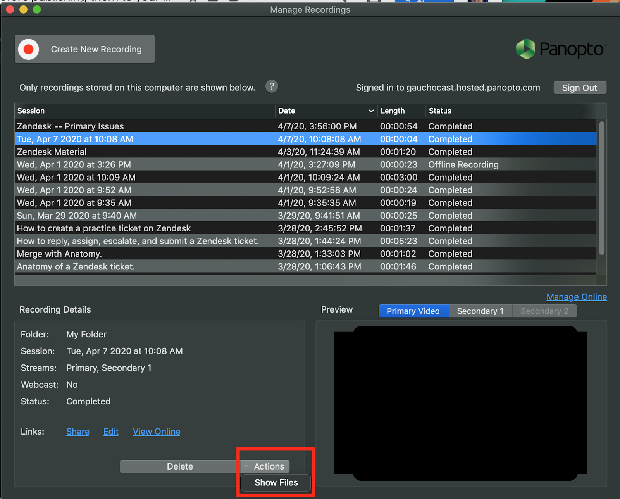Click the 00:05:23 length cell
This screenshot has height=499, width=620.
[398, 241]
